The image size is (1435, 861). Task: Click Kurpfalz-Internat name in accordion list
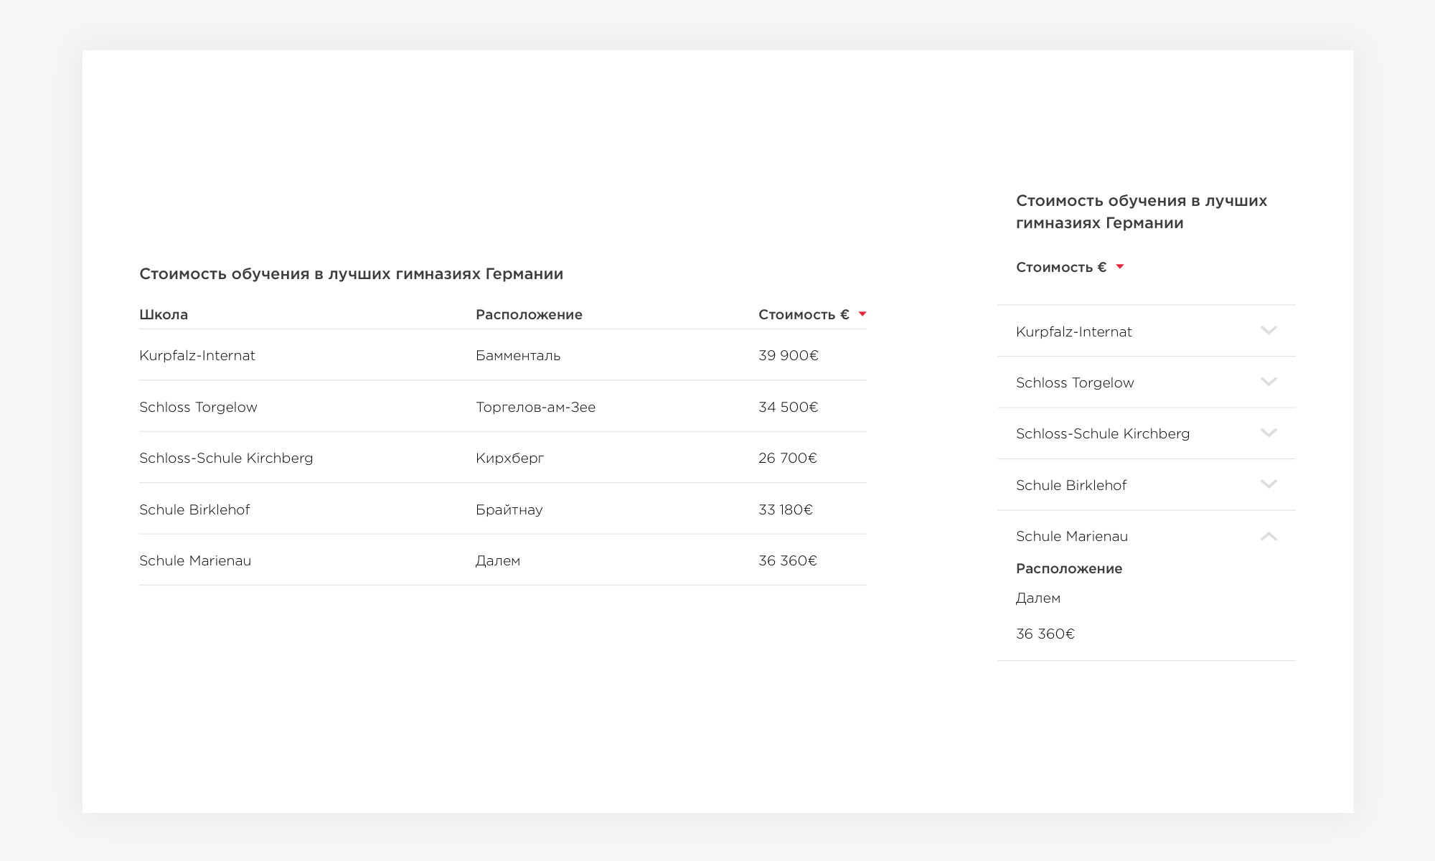point(1073,331)
